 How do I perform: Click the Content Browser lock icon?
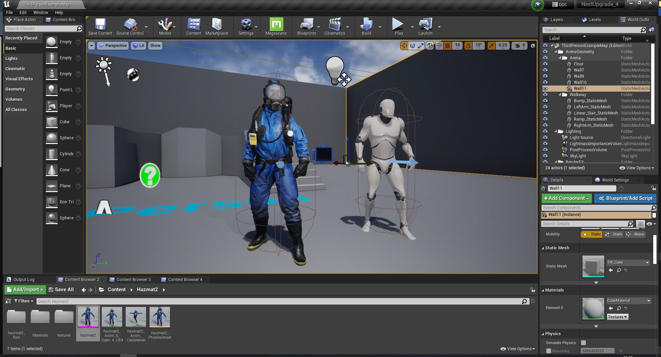point(532,290)
